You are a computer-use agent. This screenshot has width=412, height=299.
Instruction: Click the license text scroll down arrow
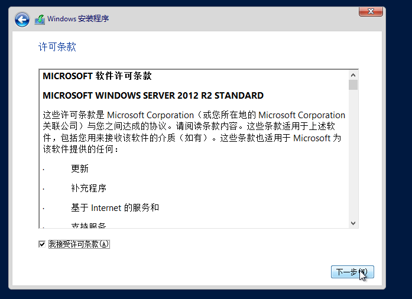coord(353,223)
